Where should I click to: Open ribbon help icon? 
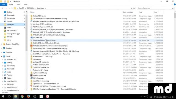tap(175, 4)
